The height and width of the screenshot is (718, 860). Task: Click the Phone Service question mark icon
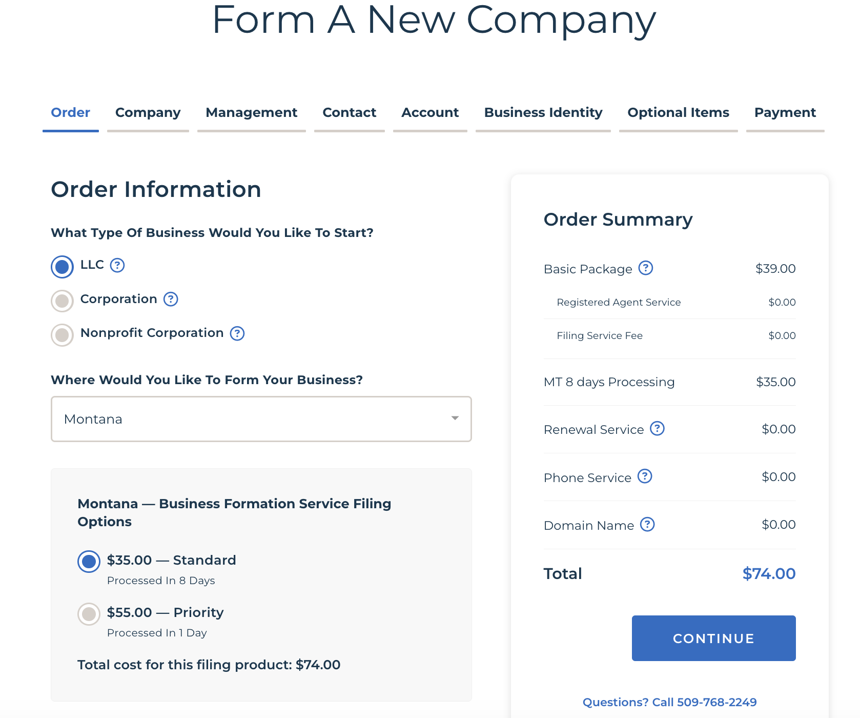point(645,476)
